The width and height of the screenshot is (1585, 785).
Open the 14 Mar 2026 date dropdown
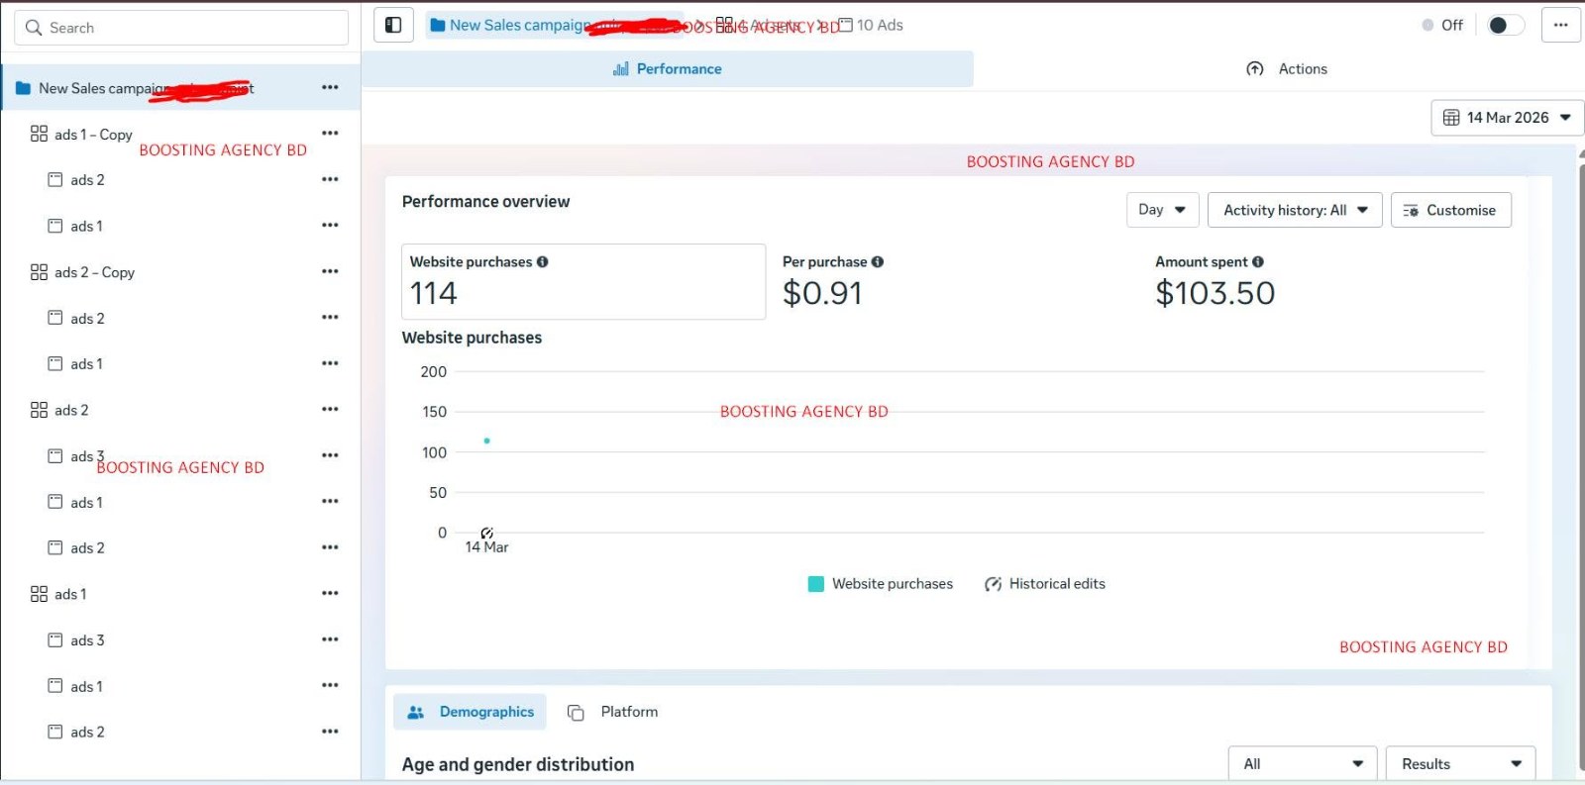tap(1507, 118)
